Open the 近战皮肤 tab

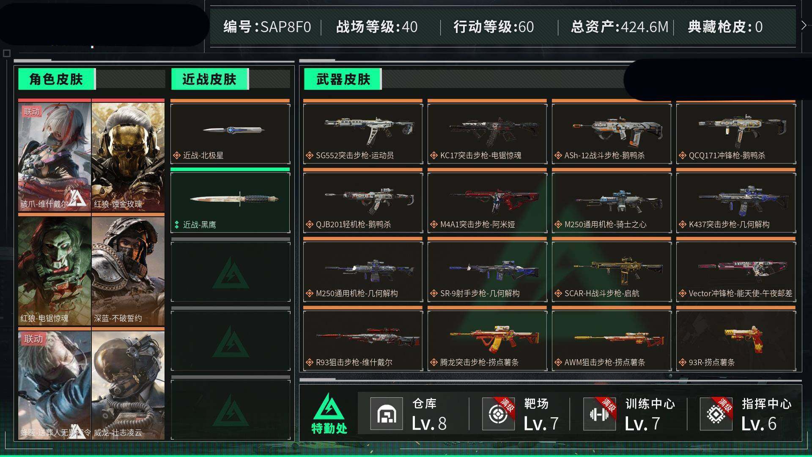pos(210,79)
